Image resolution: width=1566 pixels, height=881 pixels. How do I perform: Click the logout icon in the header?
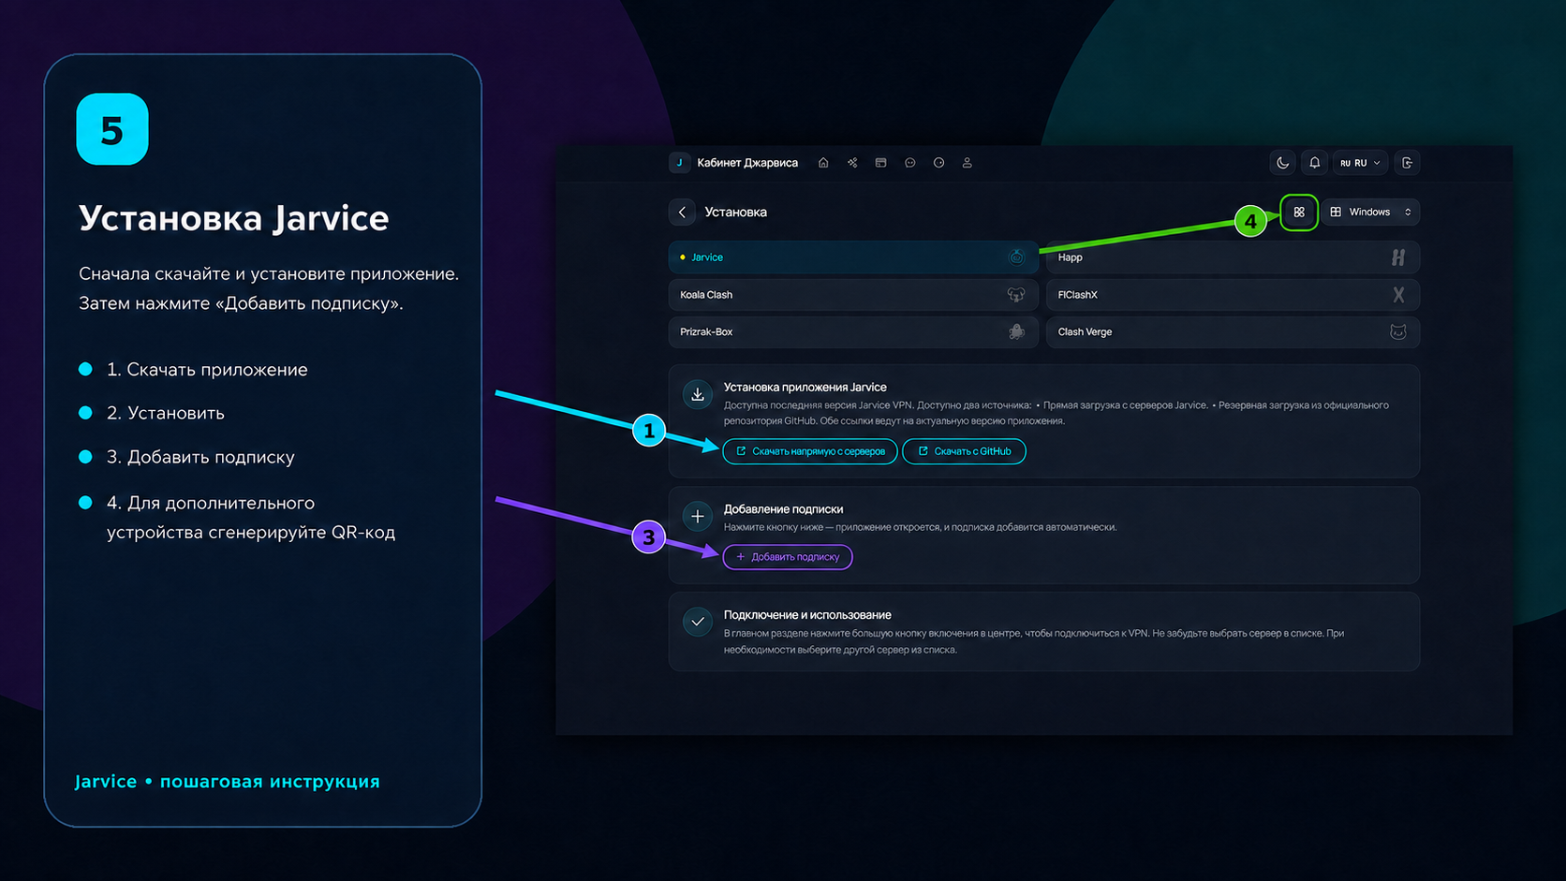(x=1407, y=163)
